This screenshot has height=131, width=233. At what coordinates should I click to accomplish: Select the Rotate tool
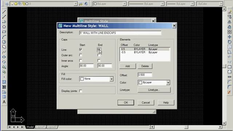pyautogui.click(x=229, y=42)
